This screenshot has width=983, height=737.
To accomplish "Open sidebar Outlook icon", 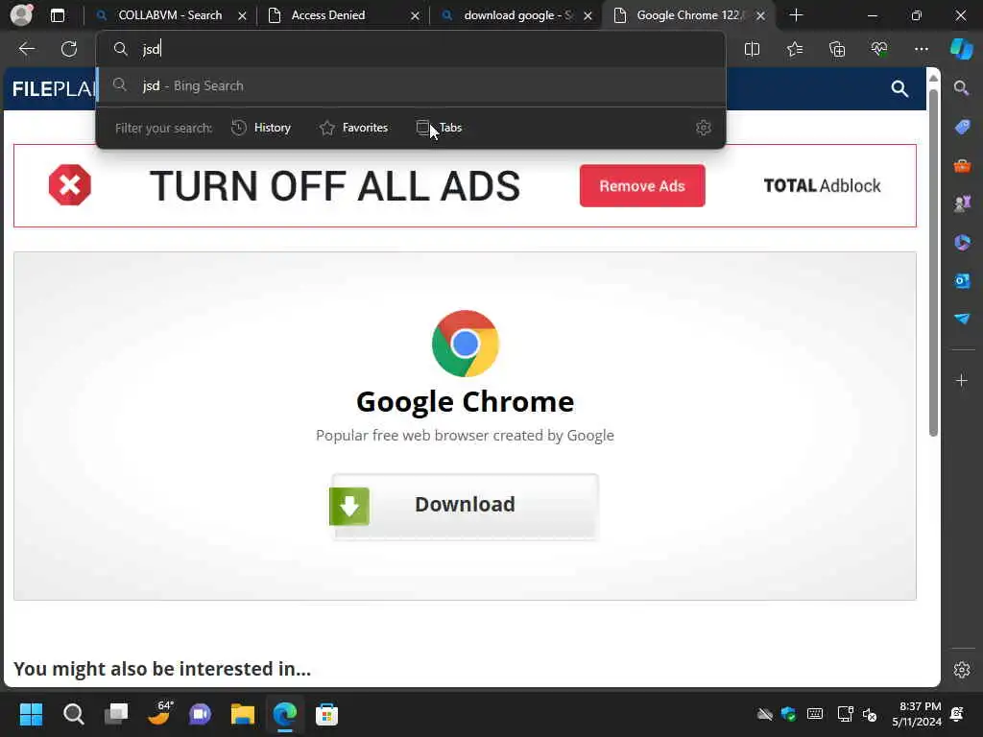I will pos(962,281).
